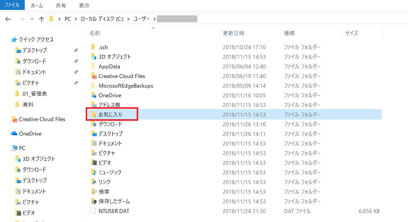This screenshot has height=222, width=408.
Task: Click date 2018/11/26 14:11 of デスクトップ
Action: point(244,134)
